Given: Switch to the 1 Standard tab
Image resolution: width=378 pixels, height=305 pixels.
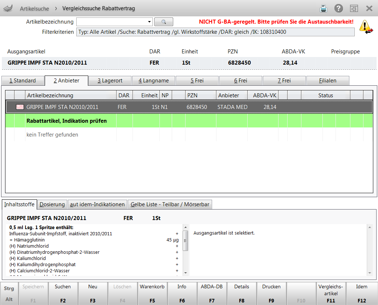Looking at the screenshot, I should point(23,81).
